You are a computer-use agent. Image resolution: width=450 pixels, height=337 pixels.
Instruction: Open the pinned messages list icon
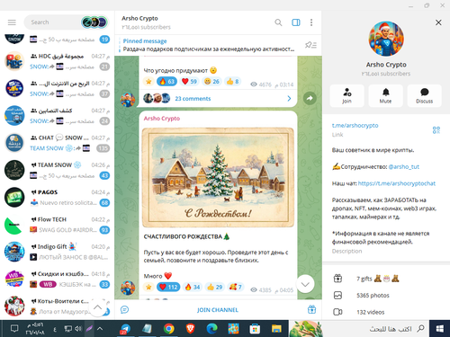(x=310, y=45)
